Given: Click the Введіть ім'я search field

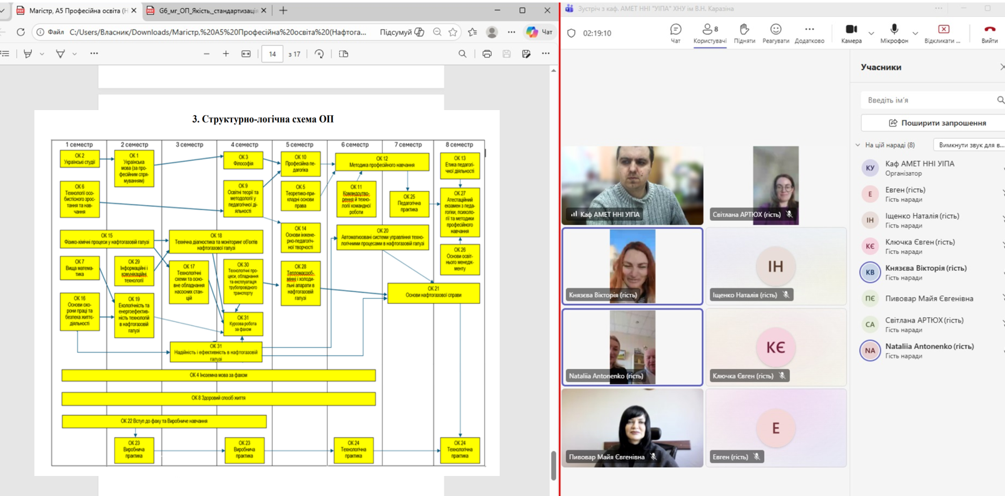Looking at the screenshot, I should 927,100.
